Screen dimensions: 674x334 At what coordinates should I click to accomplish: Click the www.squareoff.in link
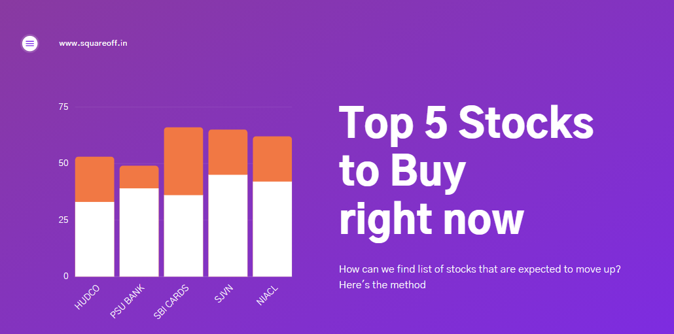pos(93,43)
